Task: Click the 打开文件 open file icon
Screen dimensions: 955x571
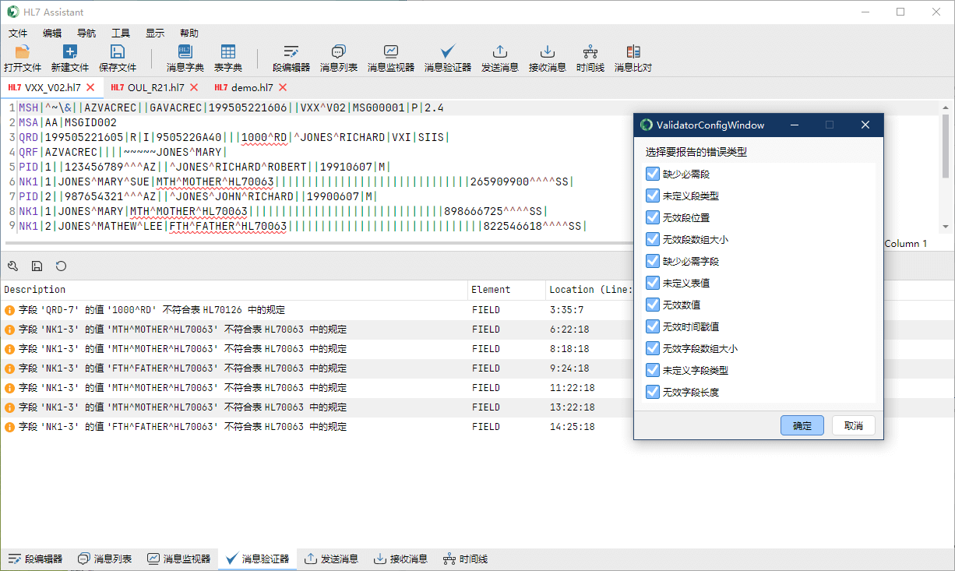Action: [x=22, y=53]
